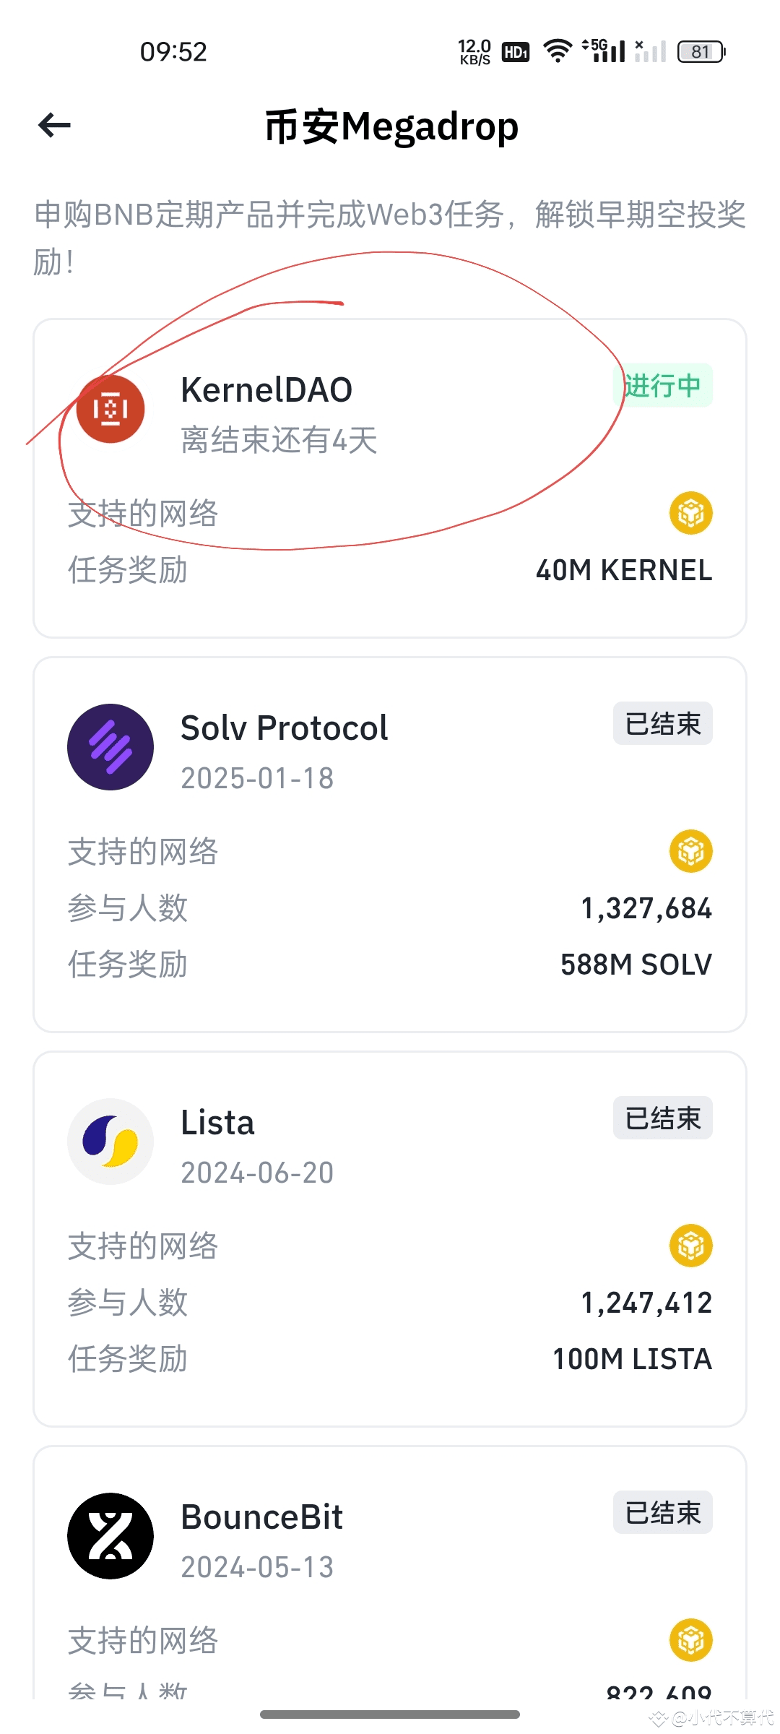Viewport: 780px width, 1734px height.
Task: Tap the BounceBit black logo
Action: coord(110,1536)
